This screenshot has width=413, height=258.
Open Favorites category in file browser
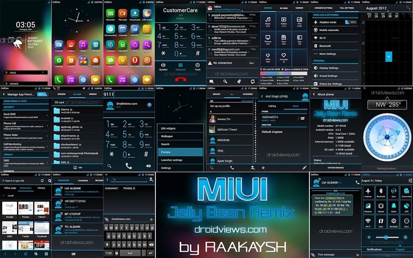coord(284,57)
